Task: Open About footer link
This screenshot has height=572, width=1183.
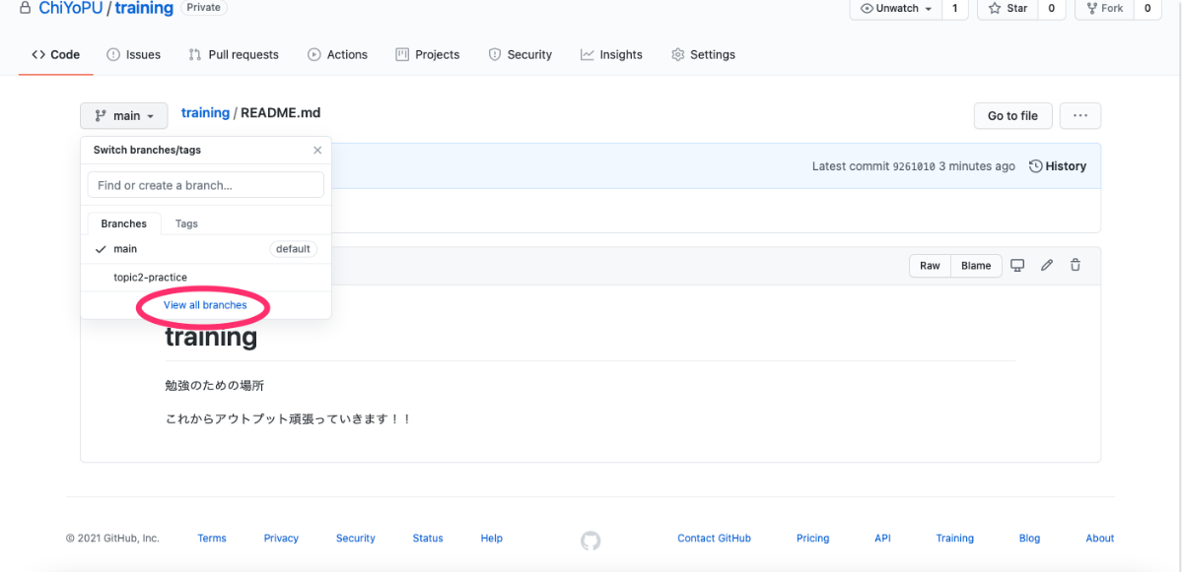Action: click(x=1100, y=539)
